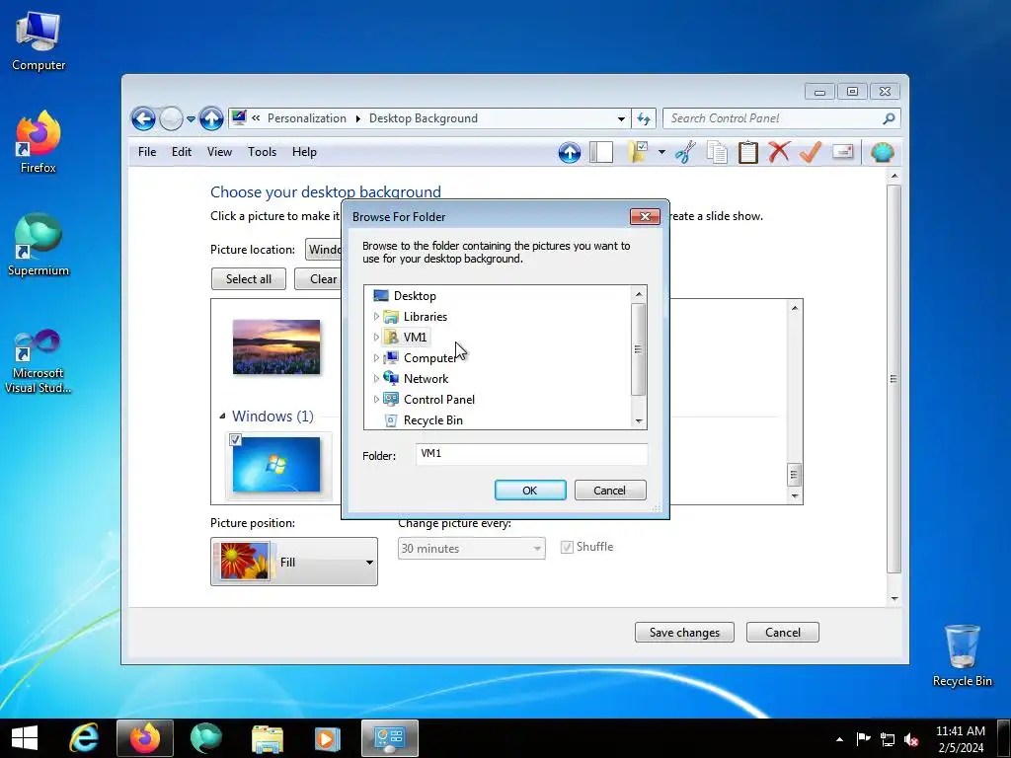Click the Up One Level navigation button
1011x758 pixels.
(211, 118)
